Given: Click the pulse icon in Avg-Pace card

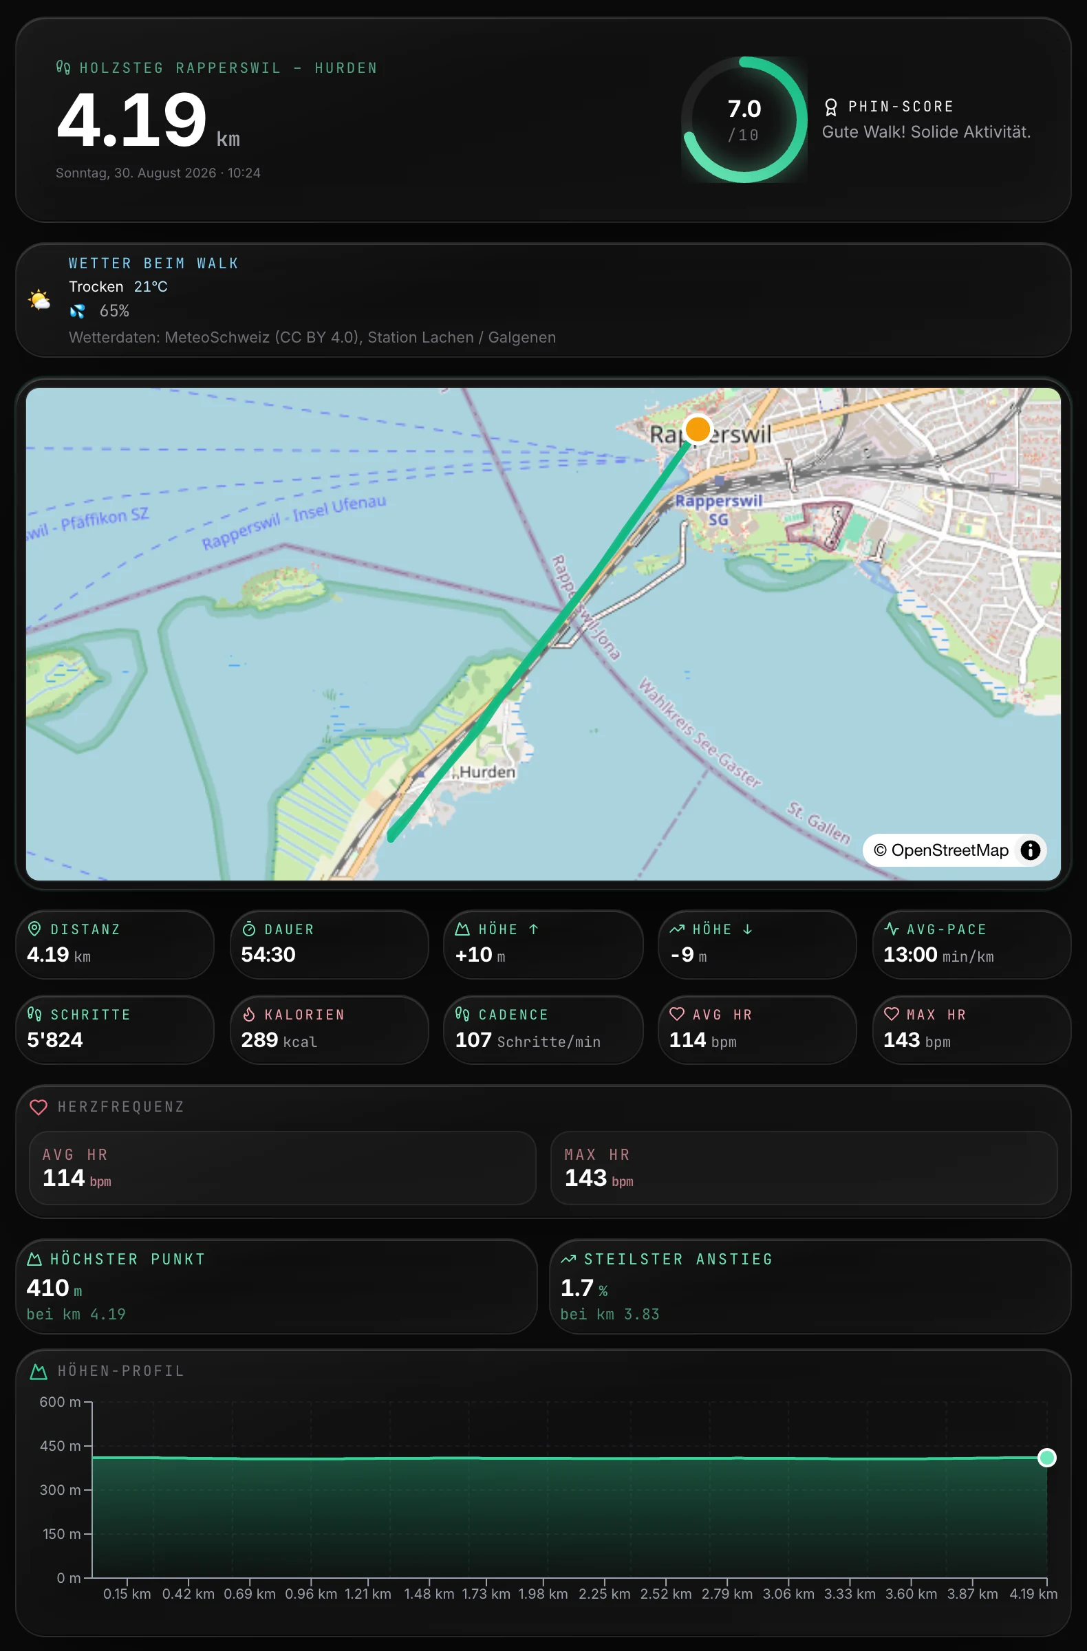Looking at the screenshot, I should [892, 929].
